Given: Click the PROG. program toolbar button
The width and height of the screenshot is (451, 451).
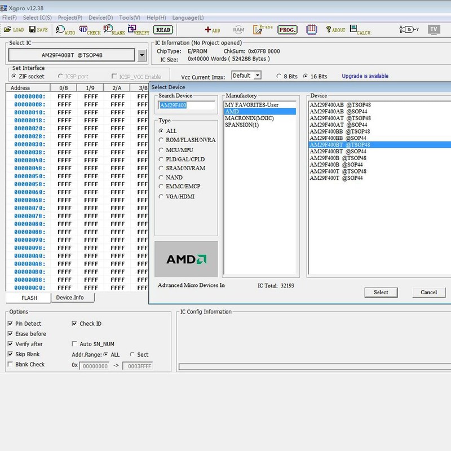Looking at the screenshot, I should click(288, 30).
